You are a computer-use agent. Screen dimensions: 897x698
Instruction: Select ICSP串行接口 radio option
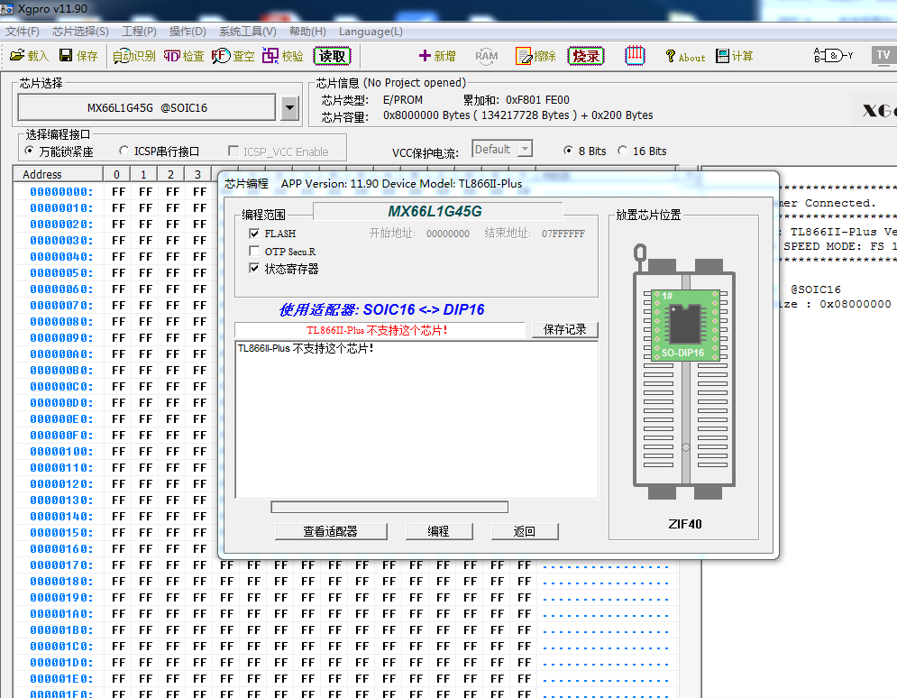pyautogui.click(x=124, y=152)
